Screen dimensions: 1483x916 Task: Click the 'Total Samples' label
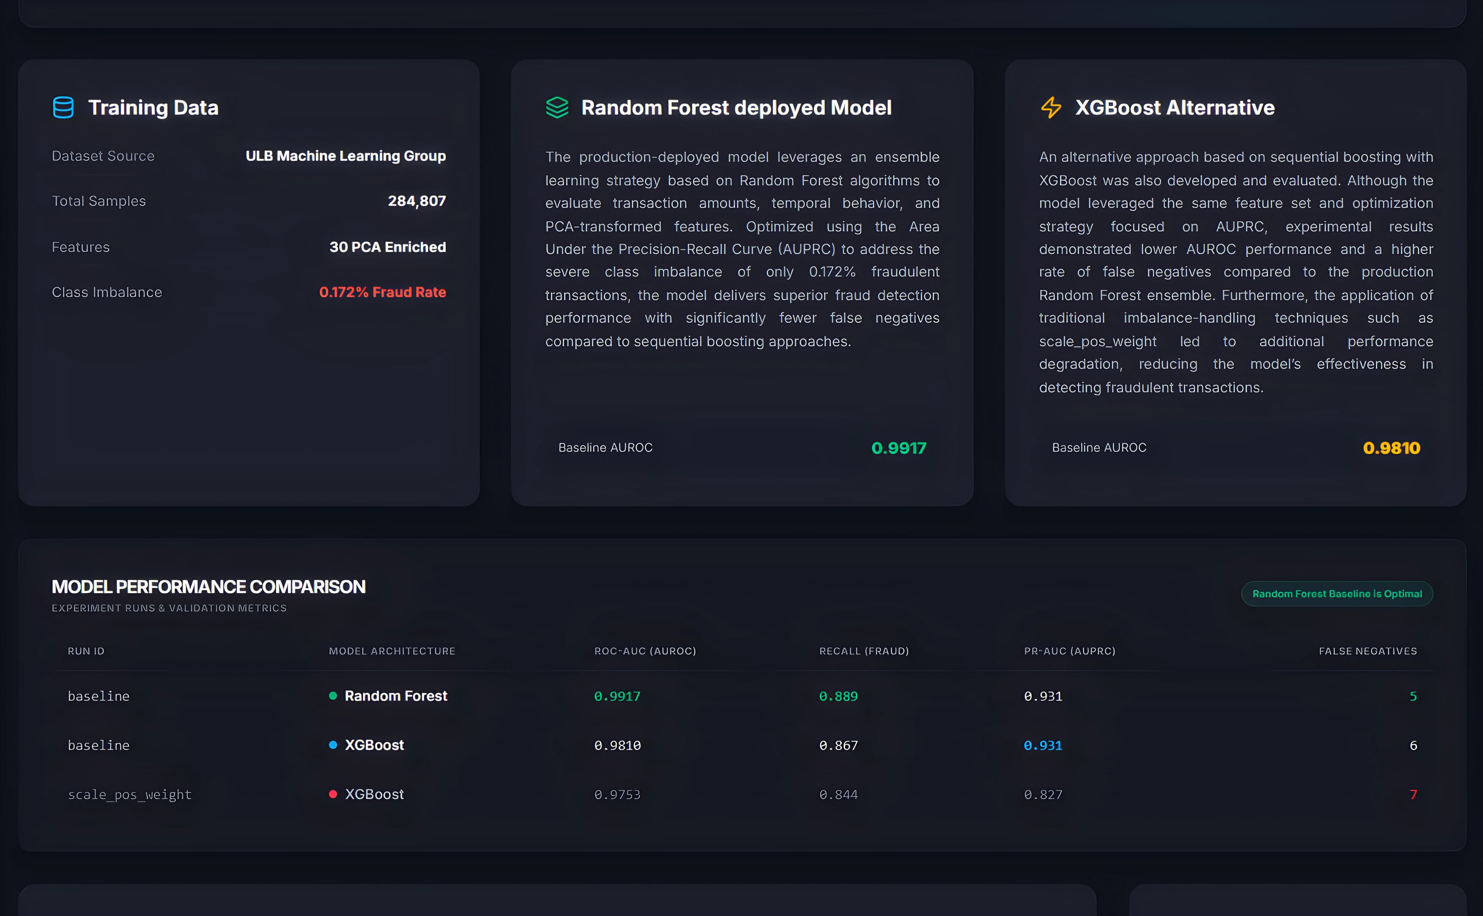point(99,200)
